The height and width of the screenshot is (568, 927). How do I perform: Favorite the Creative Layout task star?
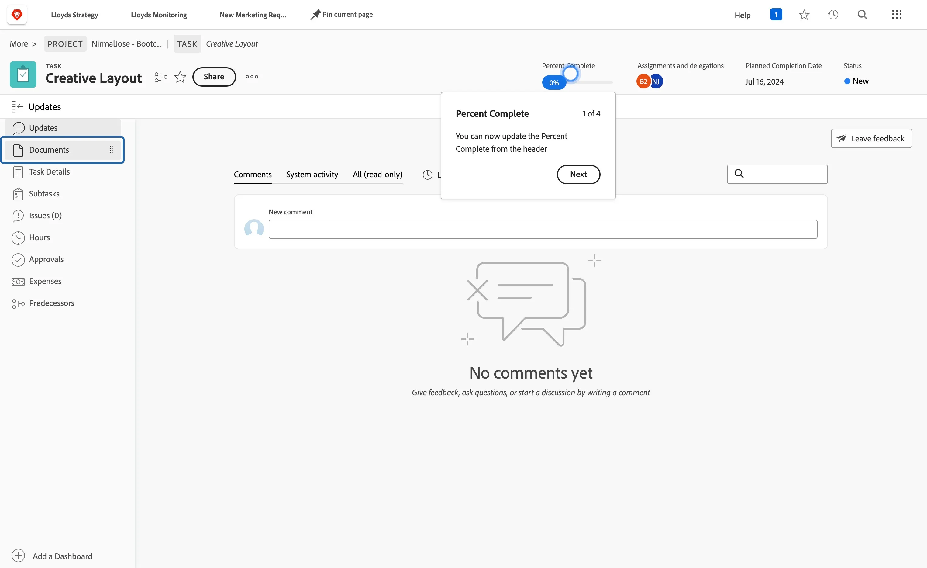coord(180,77)
